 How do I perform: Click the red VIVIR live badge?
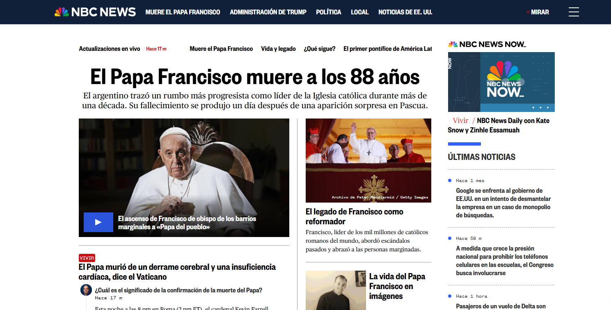(87, 258)
